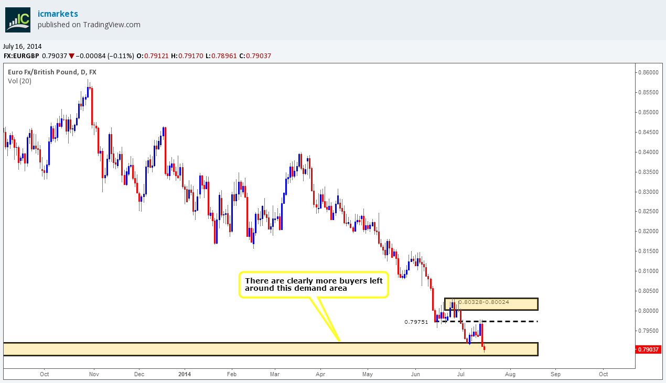Image resolution: width=666 pixels, height=383 pixels.
Task: Click the high value H:0.79170
Action: 187,56
